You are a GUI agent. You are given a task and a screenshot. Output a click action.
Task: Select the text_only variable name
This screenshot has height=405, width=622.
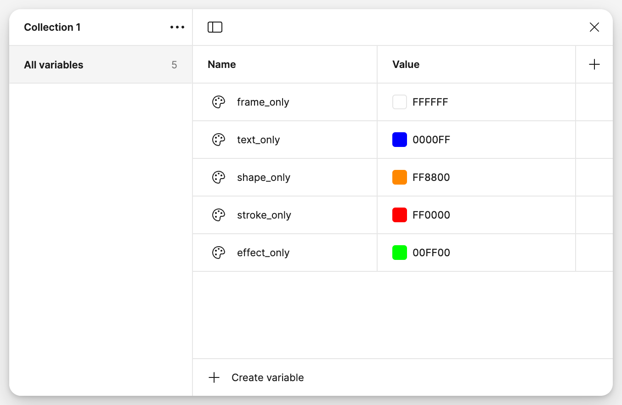259,140
